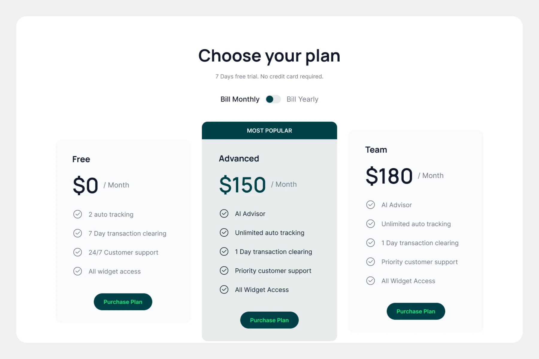This screenshot has width=539, height=359.
Task: Click checkmark icon beside AI Advisor in Advanced
Action: click(224, 214)
